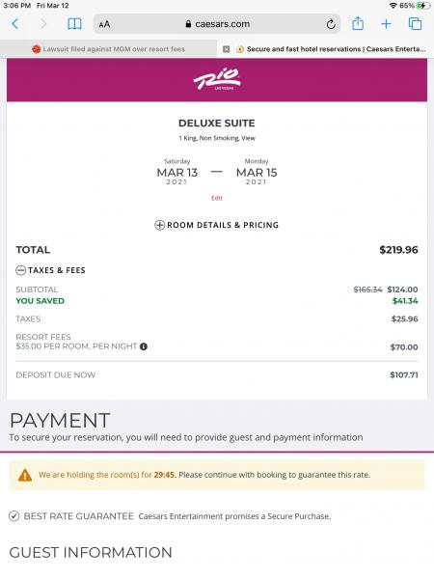Tap the resort fees info icon
This screenshot has height=579, width=434.
pyautogui.click(x=144, y=346)
